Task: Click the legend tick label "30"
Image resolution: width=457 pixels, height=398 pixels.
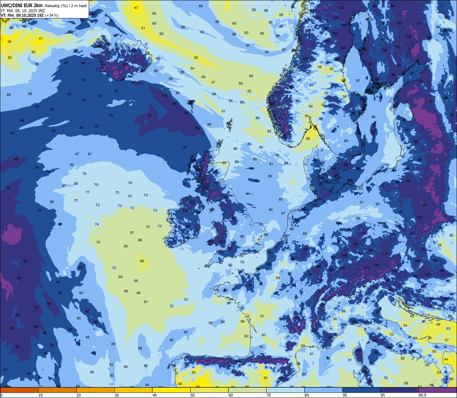Action: pyautogui.click(x=116, y=395)
